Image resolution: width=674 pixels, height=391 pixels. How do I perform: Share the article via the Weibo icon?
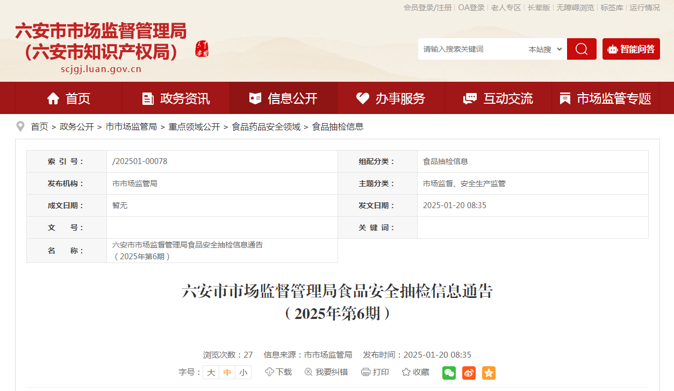coord(469,373)
